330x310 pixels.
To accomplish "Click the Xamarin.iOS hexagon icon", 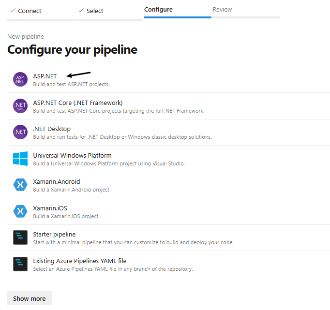I will coord(20,211).
